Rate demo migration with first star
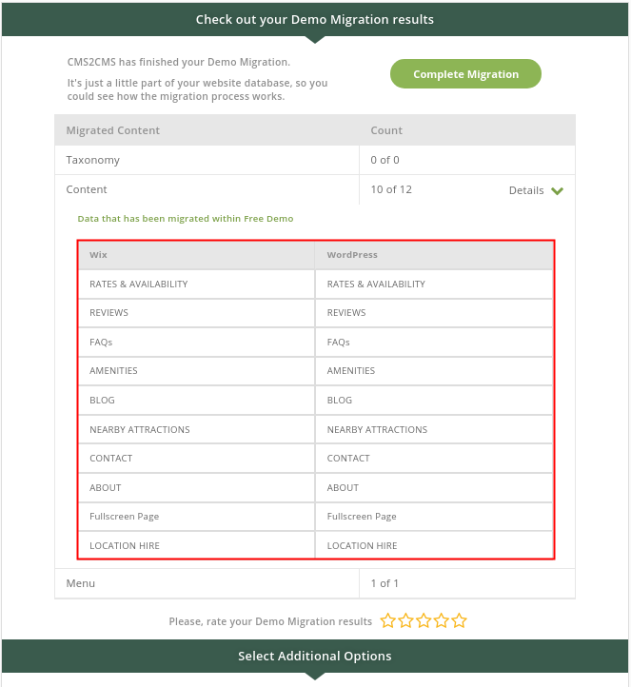The image size is (631, 687). coord(387,620)
